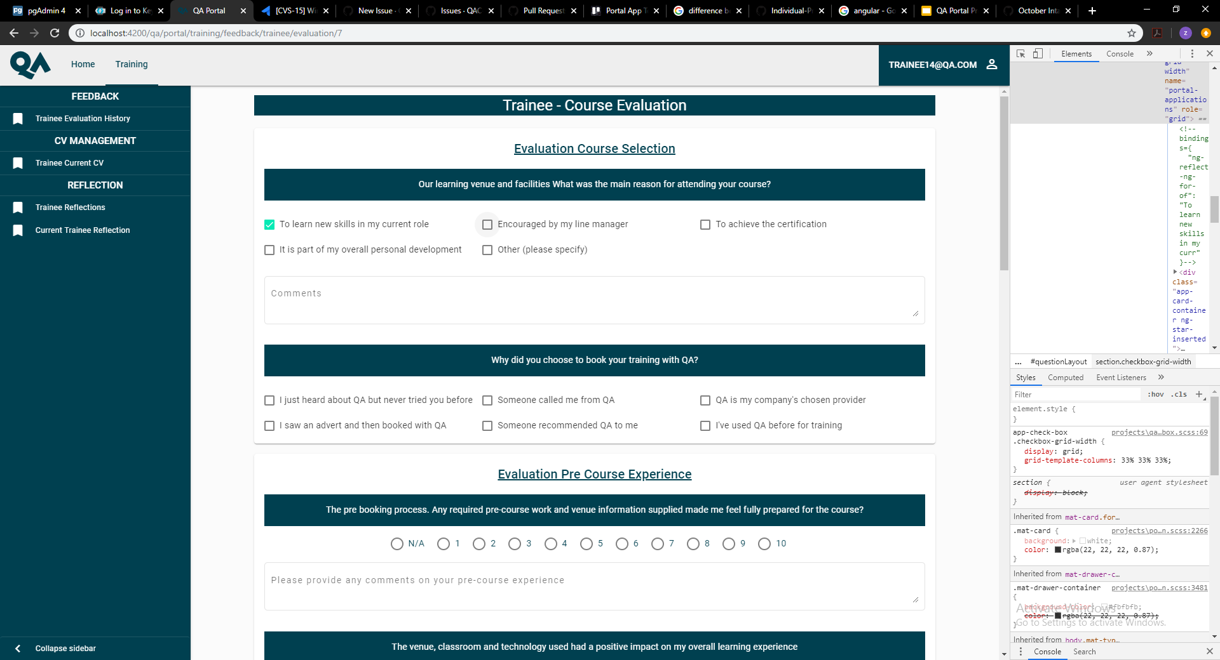Expand the div app-card-container node in Elements tree

point(1176,272)
